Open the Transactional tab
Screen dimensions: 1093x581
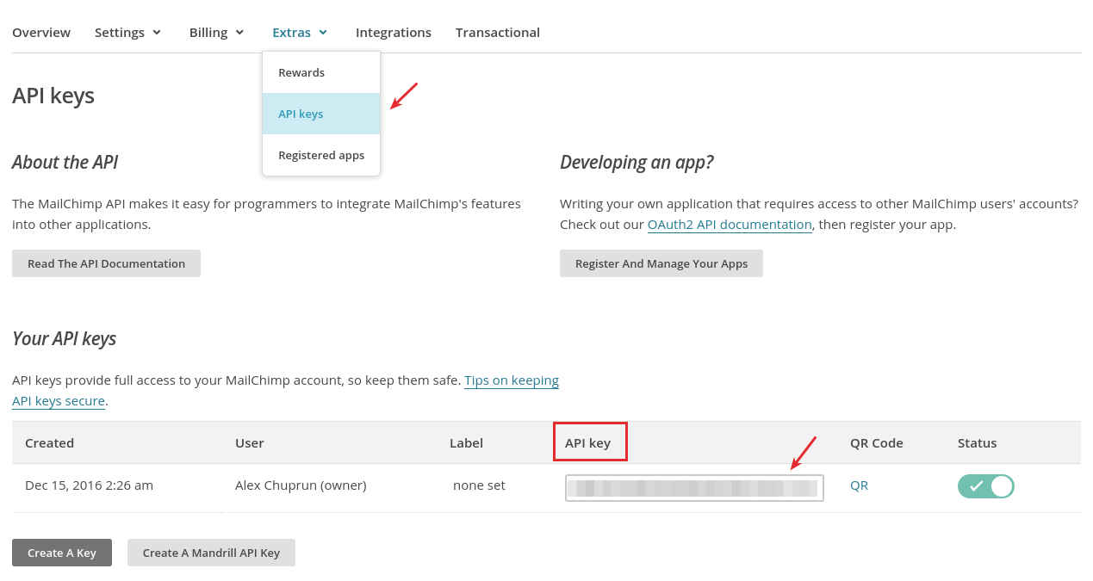click(498, 33)
